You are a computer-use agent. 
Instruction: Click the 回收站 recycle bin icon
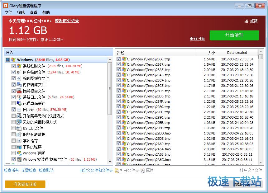[x=19, y=110]
